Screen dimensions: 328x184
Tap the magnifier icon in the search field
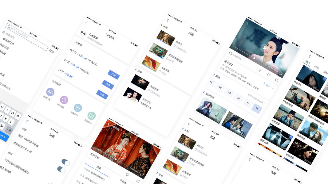click(9, 27)
